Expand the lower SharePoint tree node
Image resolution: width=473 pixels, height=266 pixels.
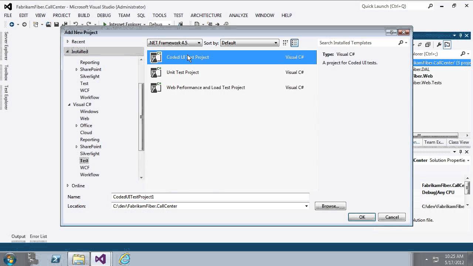tap(76, 147)
